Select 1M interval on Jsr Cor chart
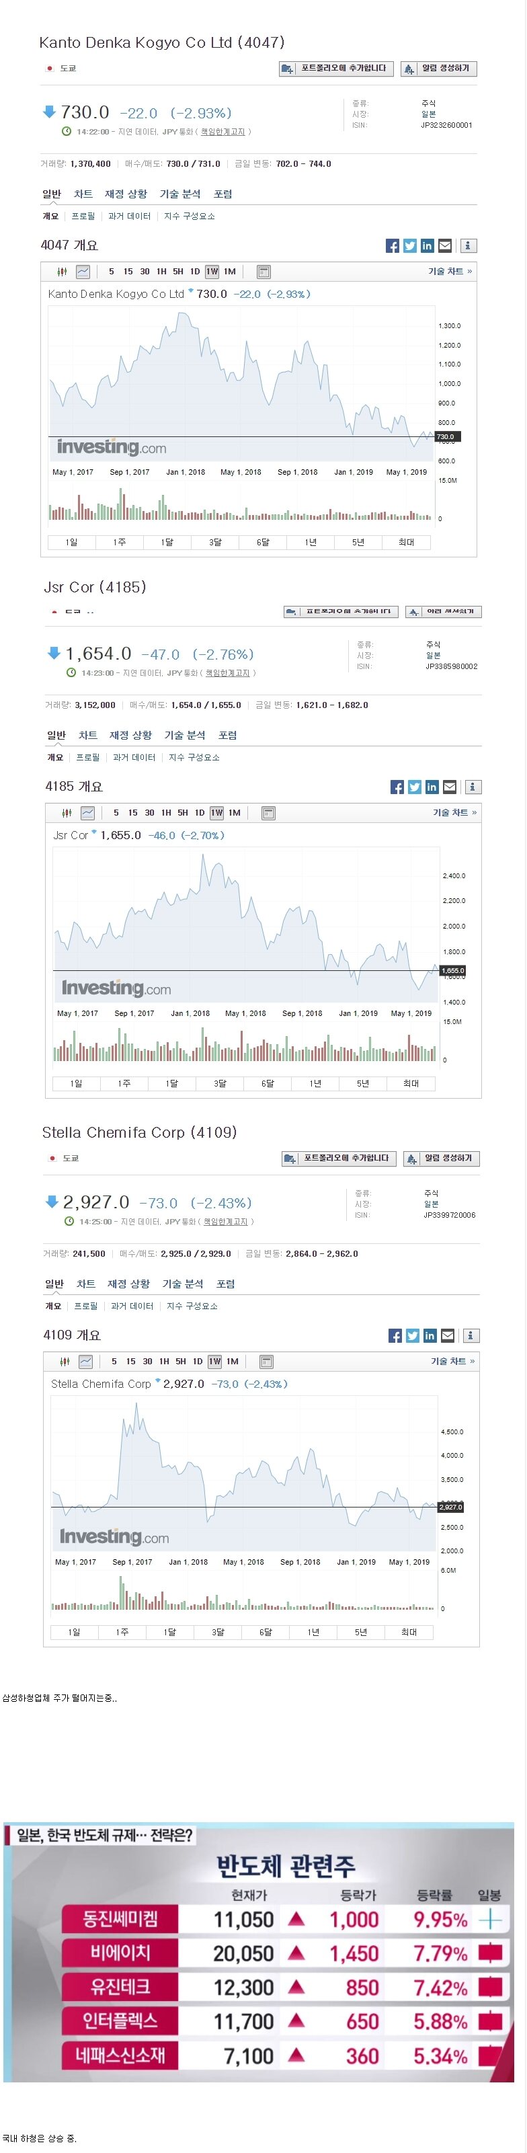527x2153 pixels. click(x=235, y=812)
